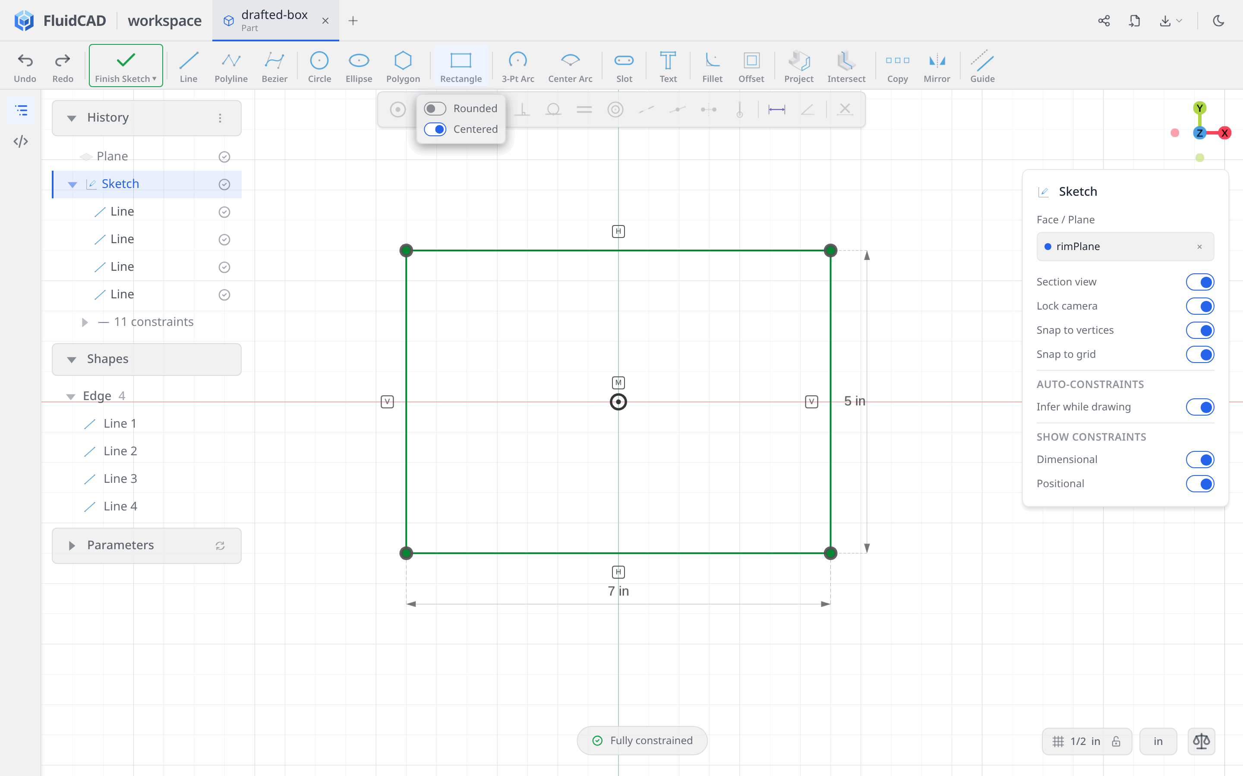Select the Polygon tool
1243x776 pixels.
tap(403, 66)
